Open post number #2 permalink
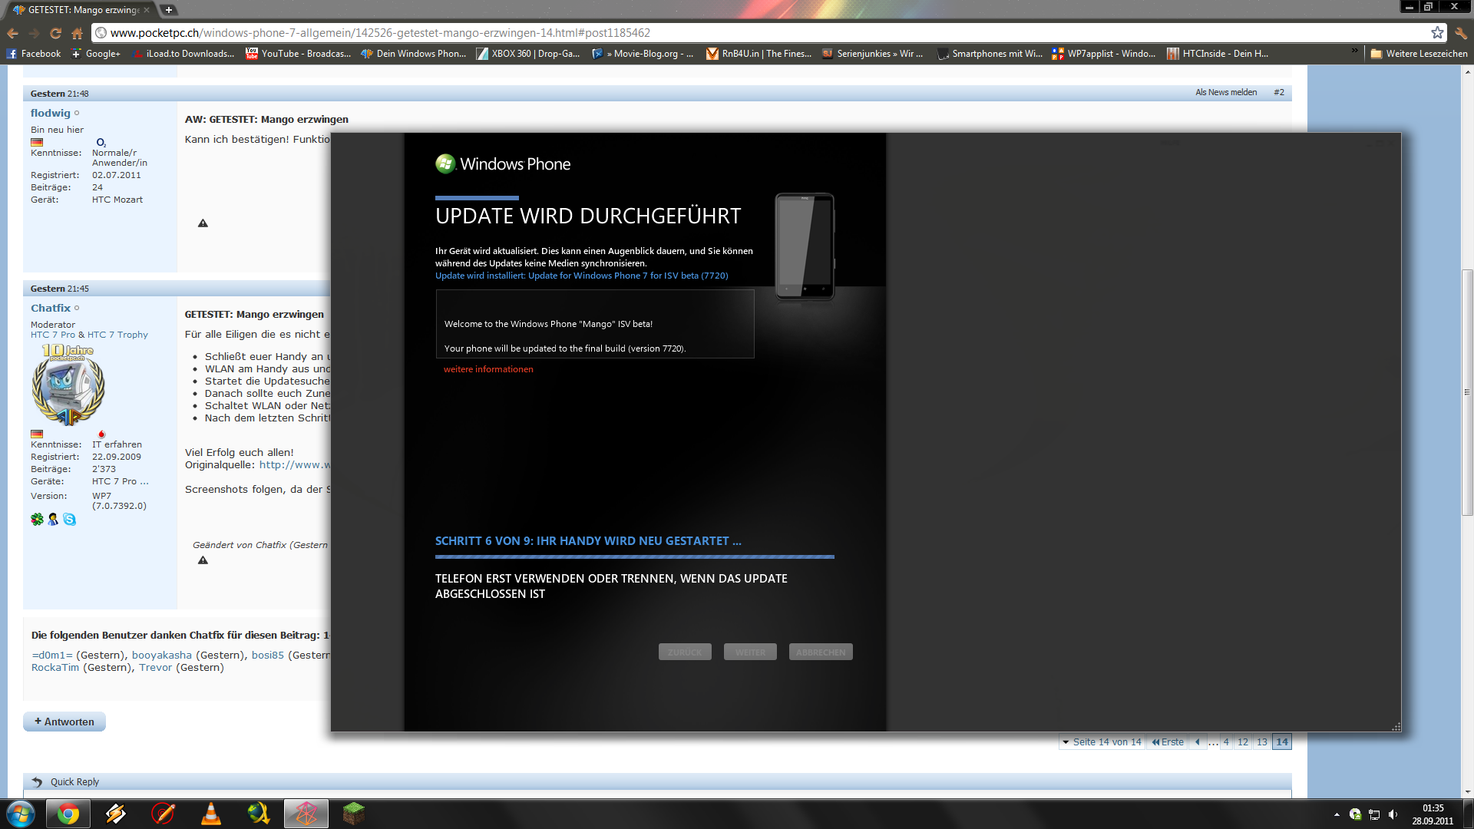1474x829 pixels. pos(1279,92)
